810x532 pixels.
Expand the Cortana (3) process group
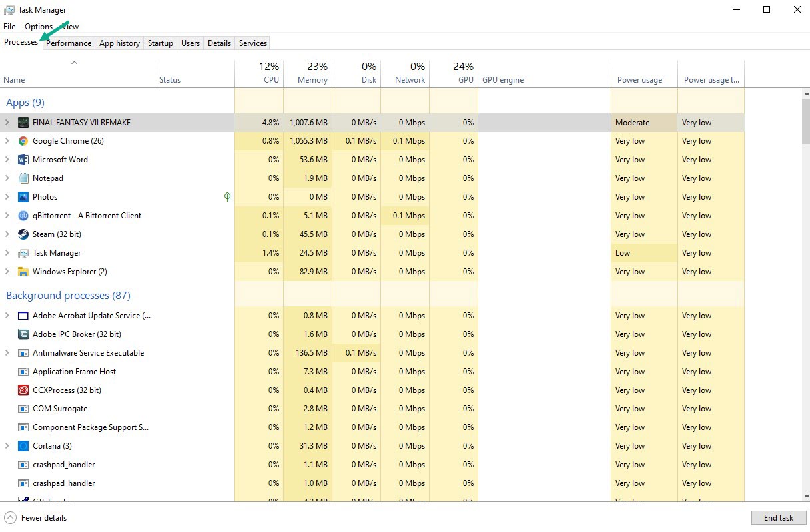[7, 446]
